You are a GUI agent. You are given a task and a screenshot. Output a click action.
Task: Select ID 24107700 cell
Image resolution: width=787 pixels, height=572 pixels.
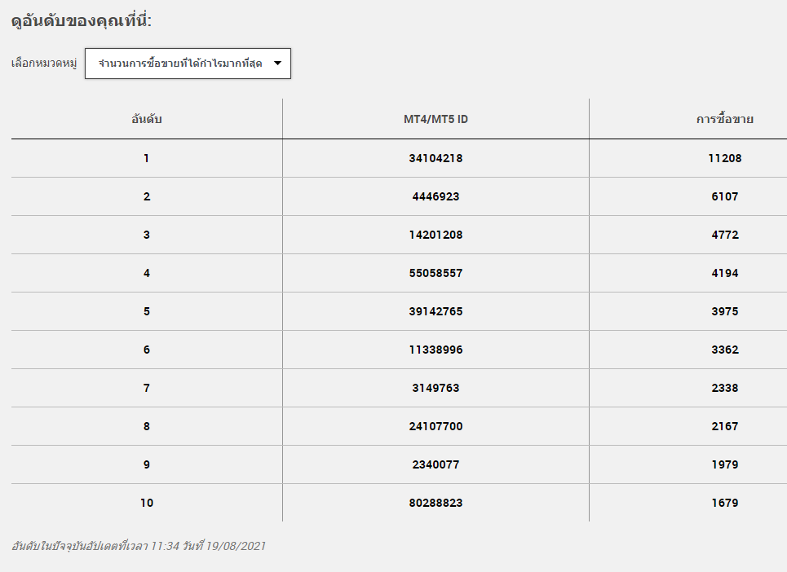436,426
